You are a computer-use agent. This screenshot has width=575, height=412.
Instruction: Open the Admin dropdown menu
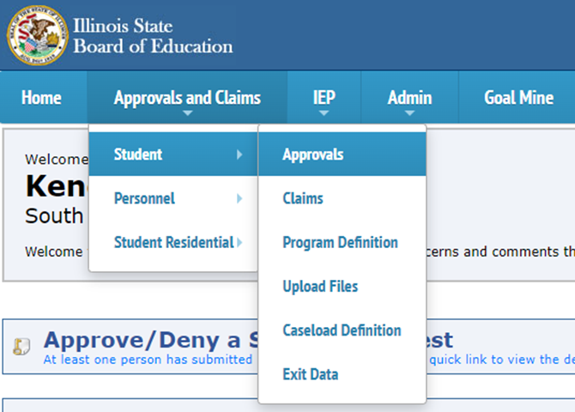point(409,98)
